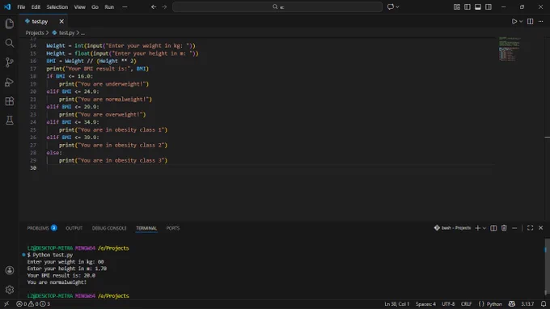The width and height of the screenshot is (550, 309).
Task: Kill terminal with trash icon
Action: point(504,228)
